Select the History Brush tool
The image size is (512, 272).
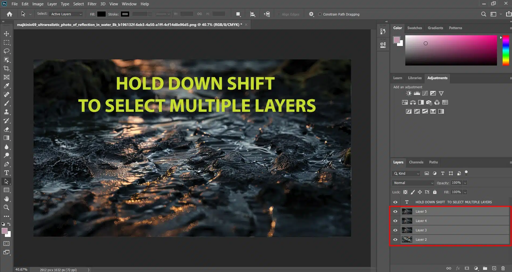point(6,121)
